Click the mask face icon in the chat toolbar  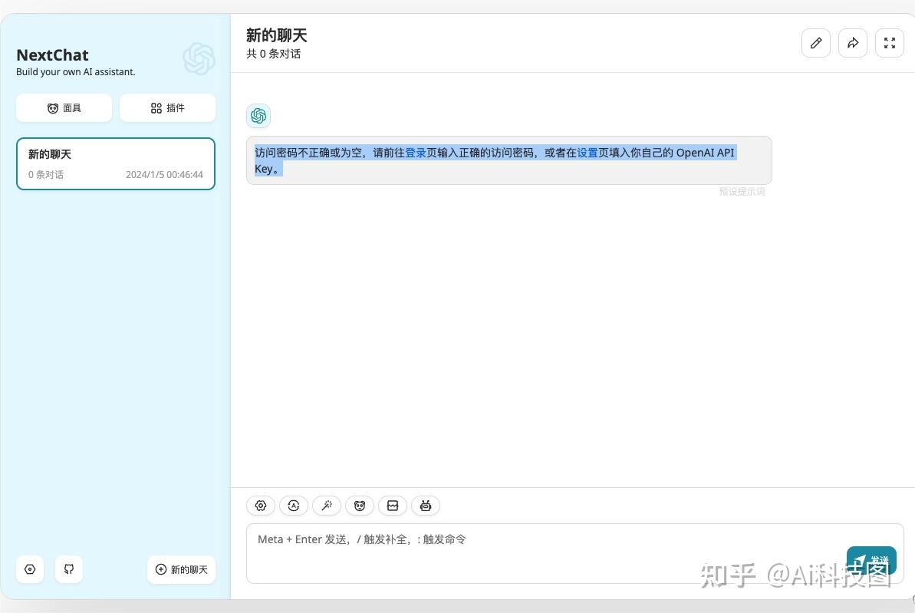[360, 506]
